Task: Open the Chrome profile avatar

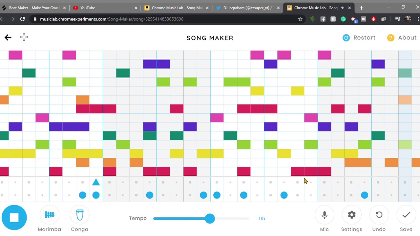Action: coord(408,19)
